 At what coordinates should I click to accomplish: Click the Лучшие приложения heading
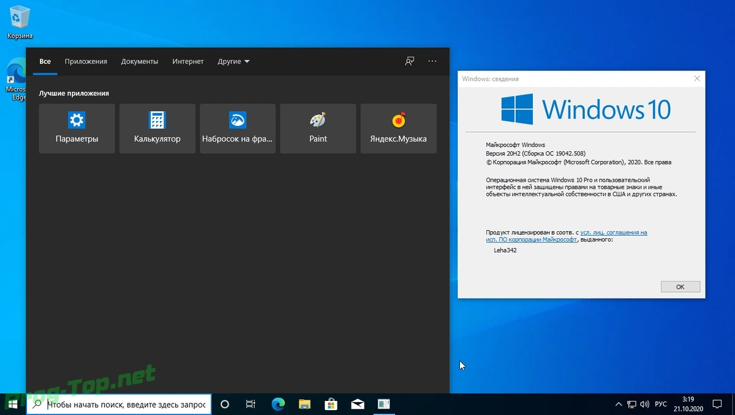[74, 93]
